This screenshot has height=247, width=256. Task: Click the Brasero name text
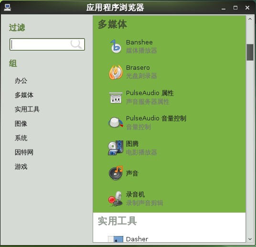138,68
